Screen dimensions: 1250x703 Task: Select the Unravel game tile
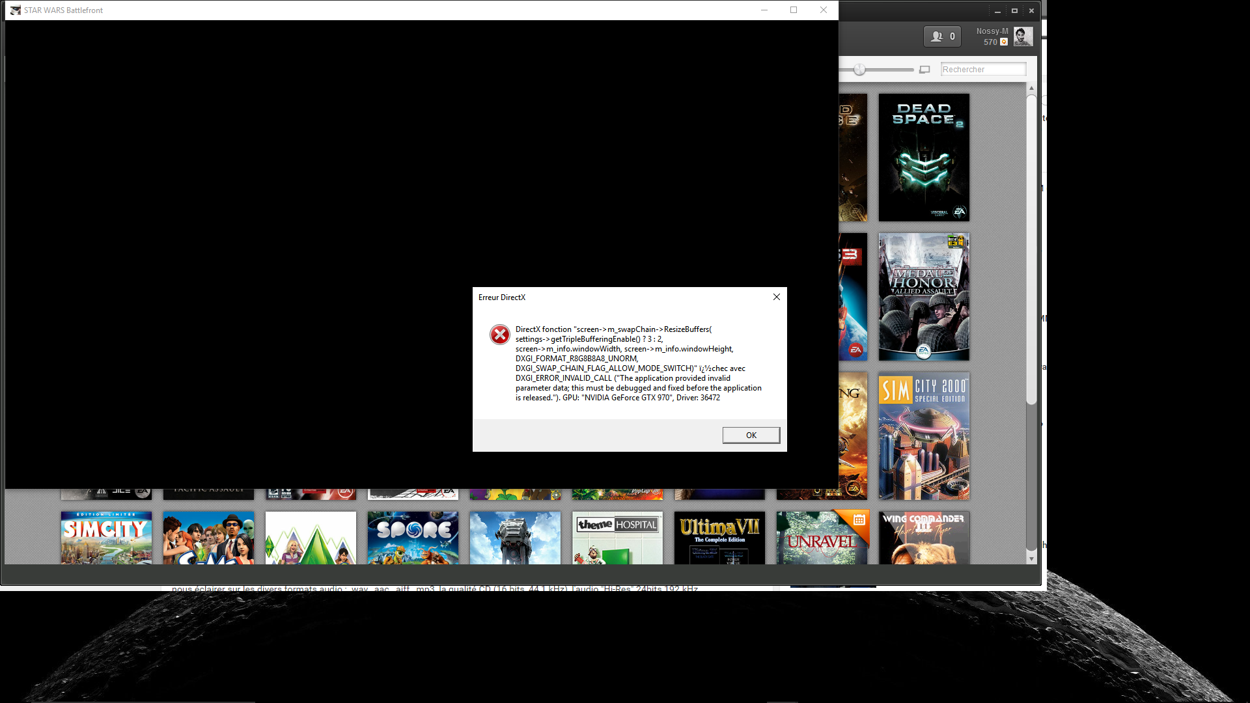click(822, 538)
